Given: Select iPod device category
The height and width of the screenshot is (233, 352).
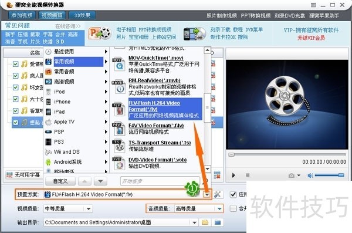Looking at the screenshot, I should pos(76,92).
